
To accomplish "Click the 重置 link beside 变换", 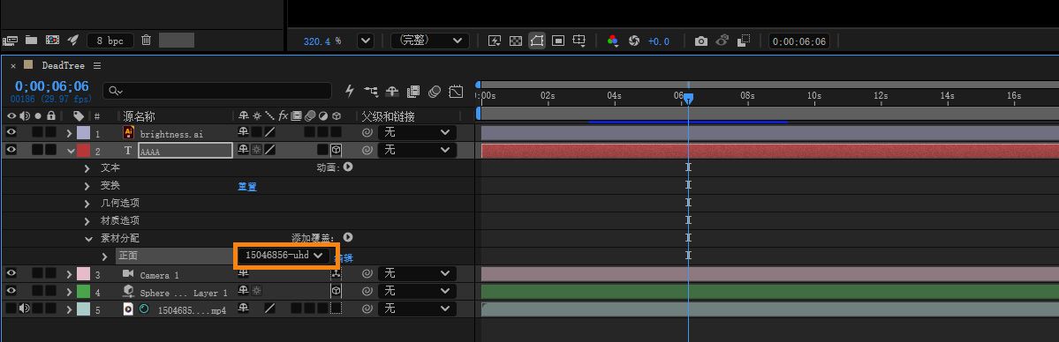I will coord(247,186).
